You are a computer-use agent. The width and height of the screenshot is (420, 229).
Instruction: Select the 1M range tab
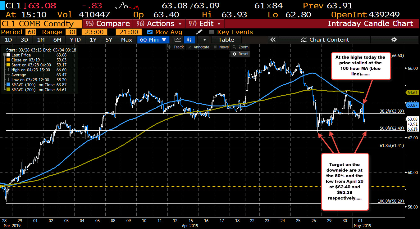(41, 40)
